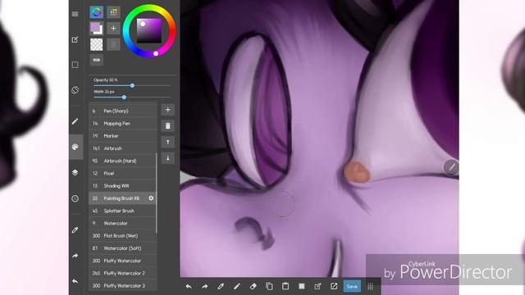The height and width of the screenshot is (295, 525).
Task: Switch to the color palette grid tab
Action: coord(113,12)
